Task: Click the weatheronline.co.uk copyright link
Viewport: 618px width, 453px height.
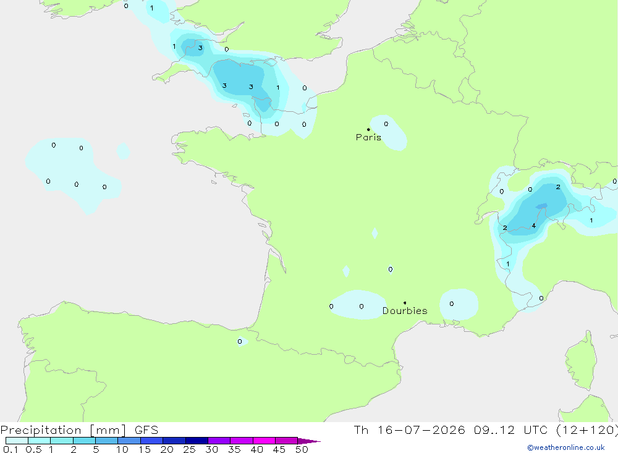Action: [566, 447]
